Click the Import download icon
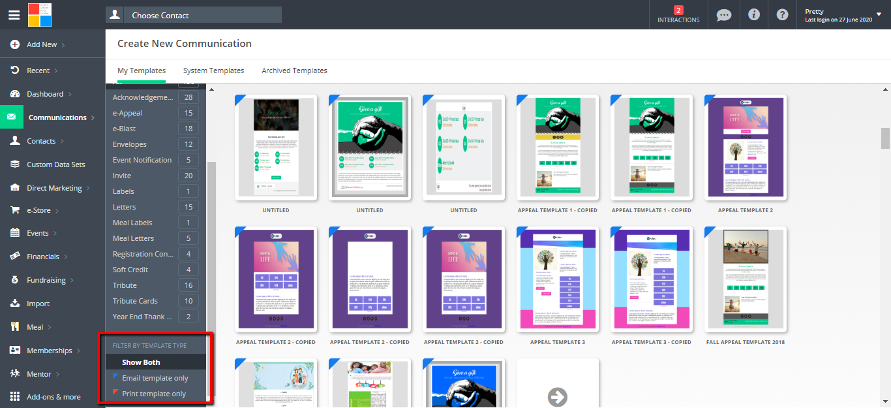Viewport: 891px width, 408px height. (x=14, y=304)
